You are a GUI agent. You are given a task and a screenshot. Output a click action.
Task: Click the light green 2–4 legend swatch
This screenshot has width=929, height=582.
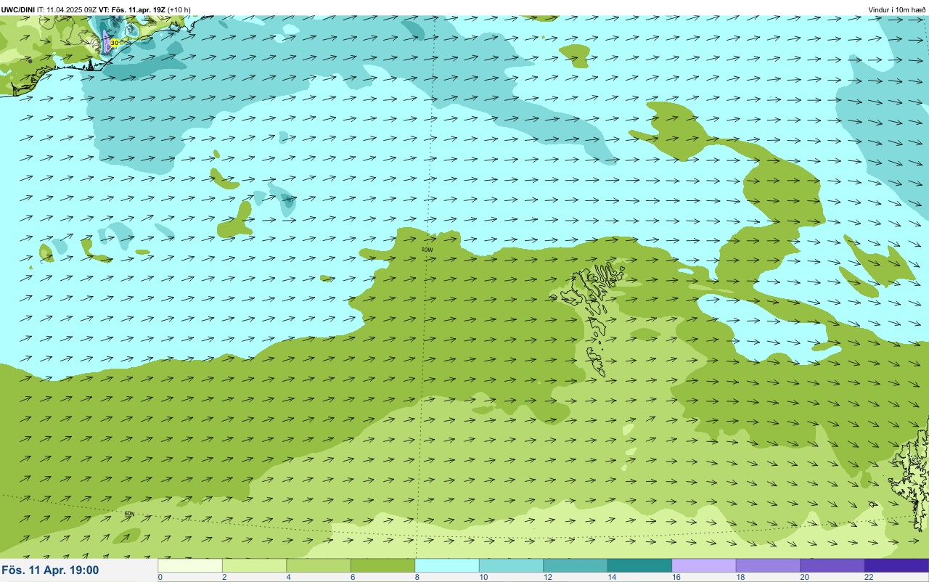click(254, 565)
